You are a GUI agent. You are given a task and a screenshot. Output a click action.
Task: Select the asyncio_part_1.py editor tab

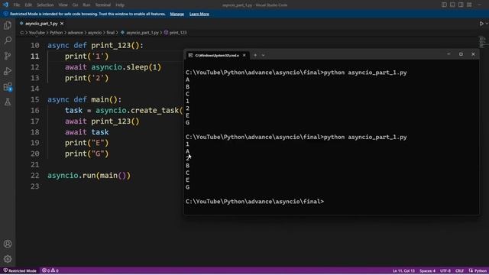coord(41,24)
